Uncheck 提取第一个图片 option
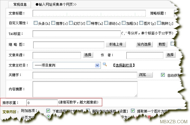The width and height of the screenshot is (190, 125). click(x=133, y=111)
